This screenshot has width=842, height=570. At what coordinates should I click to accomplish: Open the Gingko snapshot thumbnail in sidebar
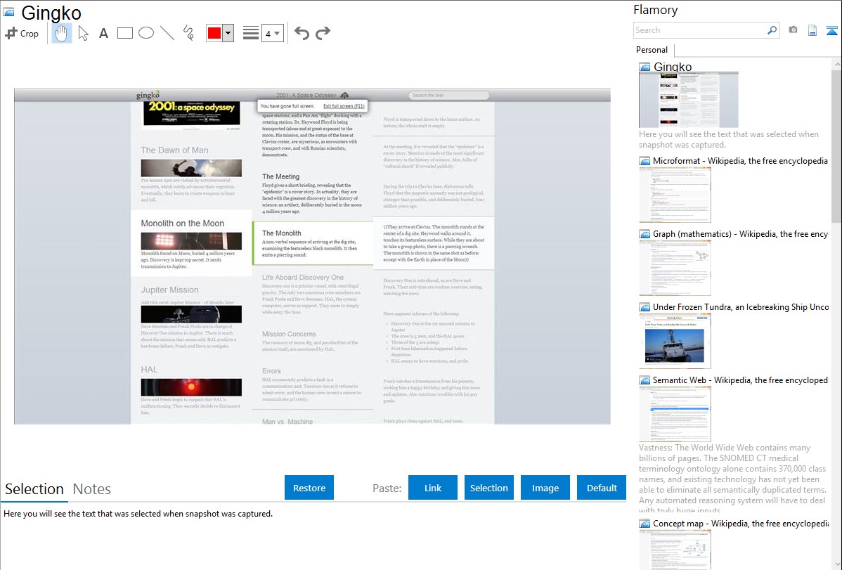688,100
